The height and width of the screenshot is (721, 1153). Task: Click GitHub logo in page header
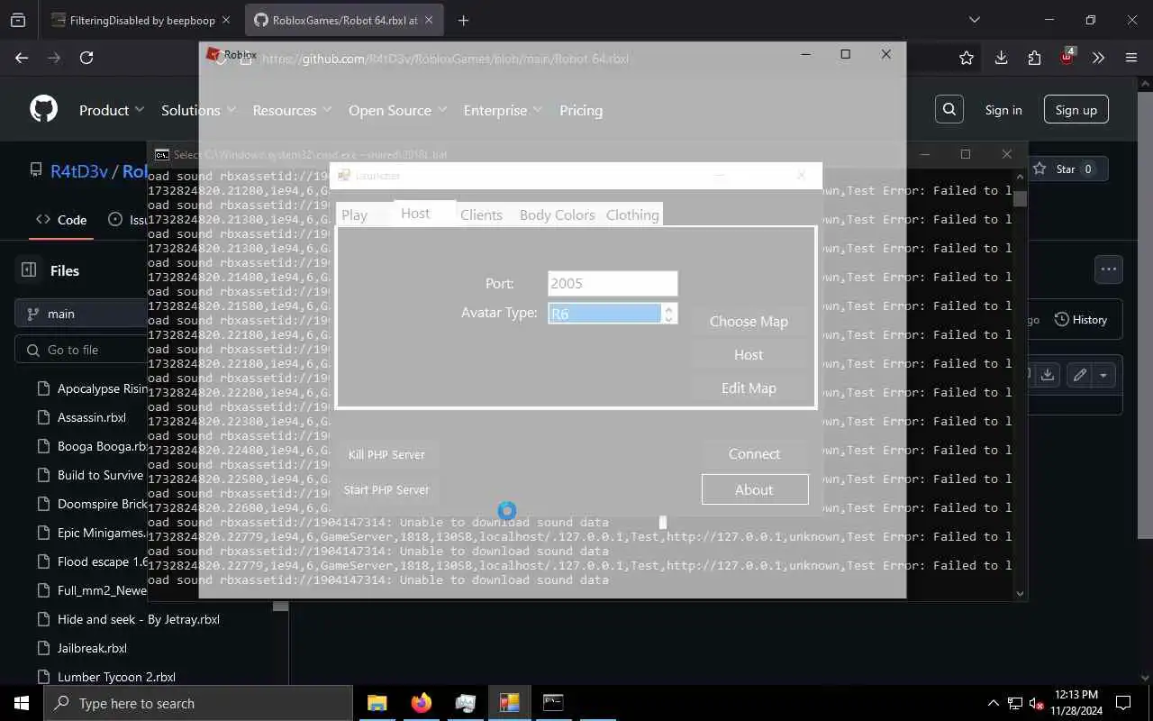click(43, 110)
